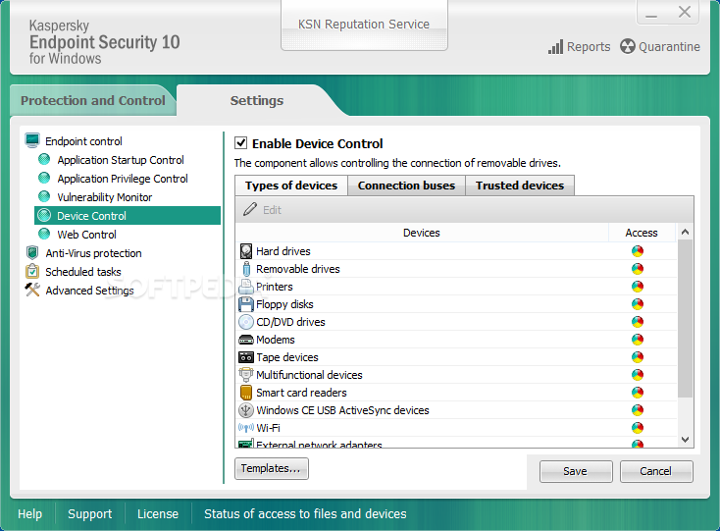Click the Printers device icon
This screenshot has height=531, width=720.
(246, 287)
